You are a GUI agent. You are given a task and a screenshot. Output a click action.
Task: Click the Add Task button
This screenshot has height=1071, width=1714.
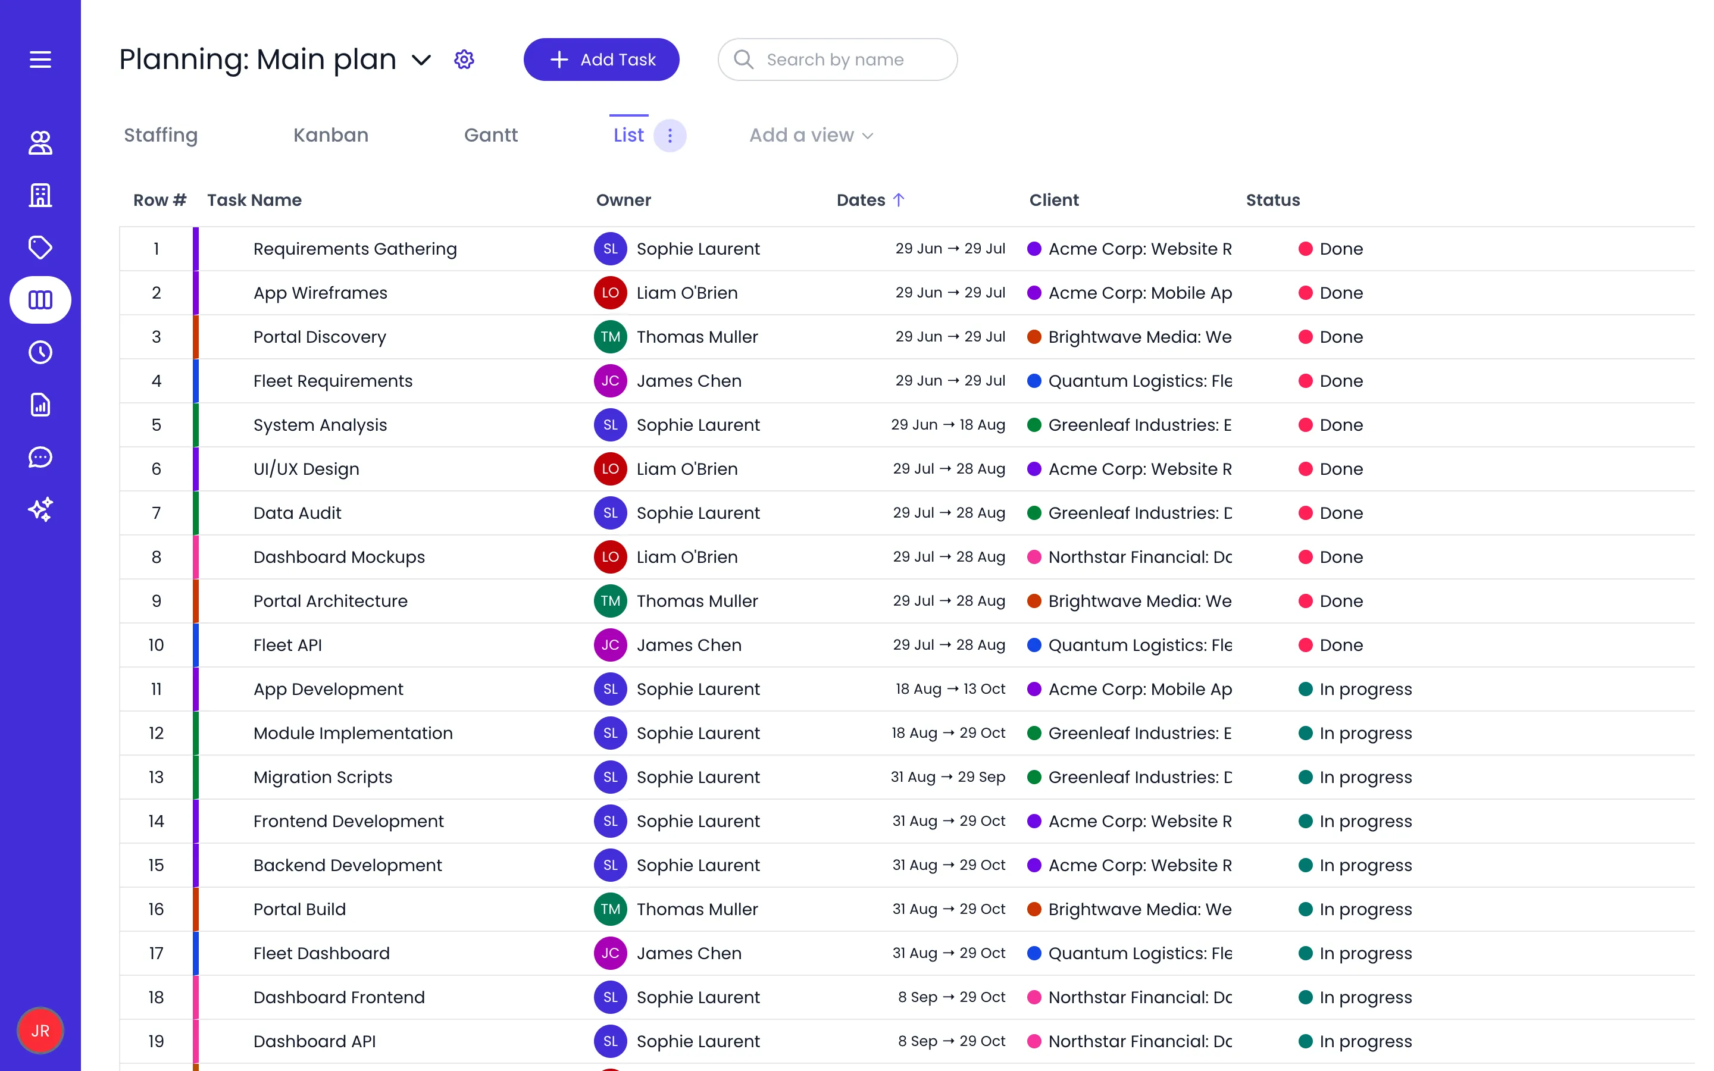[601, 59]
